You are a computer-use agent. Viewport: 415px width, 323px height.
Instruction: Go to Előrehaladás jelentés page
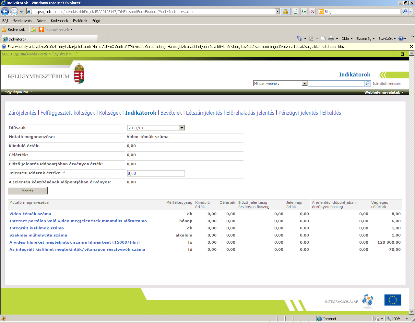[x=250, y=113]
